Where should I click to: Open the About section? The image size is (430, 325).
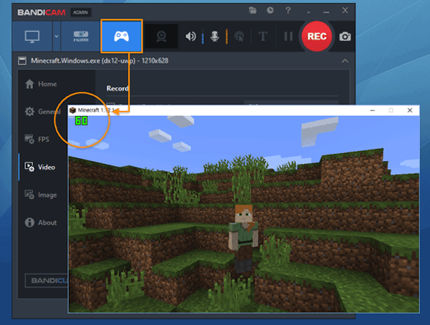tap(41, 223)
